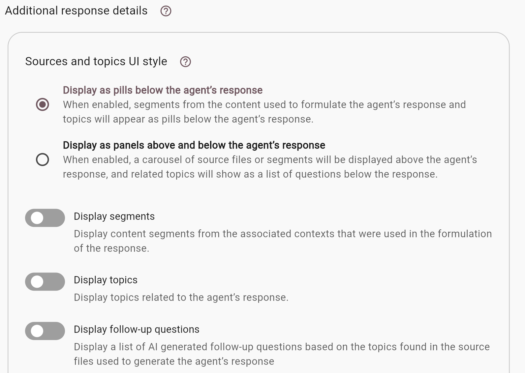Click the "Display as panels above and below" label
The height and width of the screenshot is (373, 525).
(194, 145)
